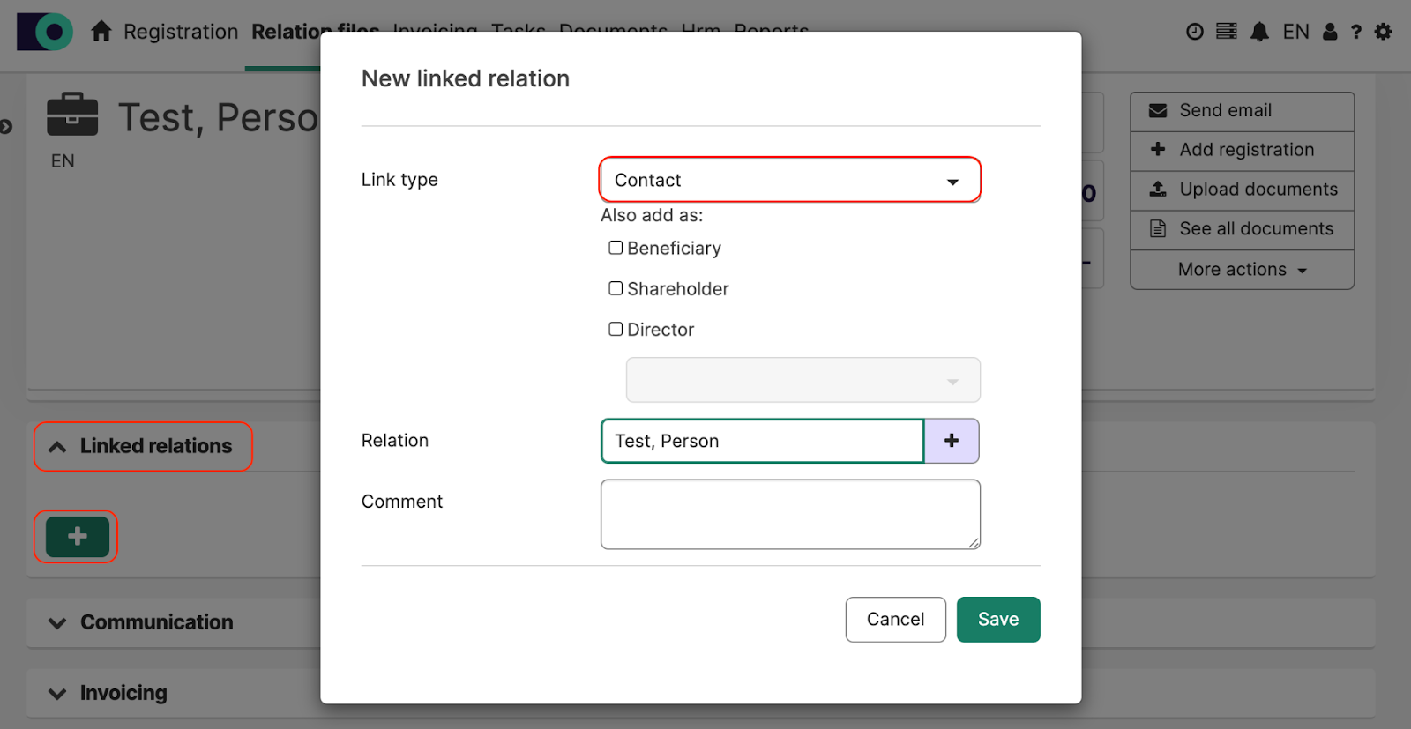Viewport: 1411px width, 729px height.
Task: Click the 'New linked relation' dialog title
Action: [x=466, y=78]
